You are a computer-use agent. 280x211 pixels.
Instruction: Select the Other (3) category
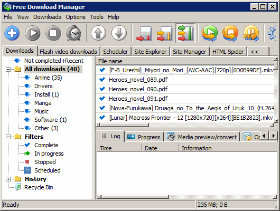click(46, 128)
